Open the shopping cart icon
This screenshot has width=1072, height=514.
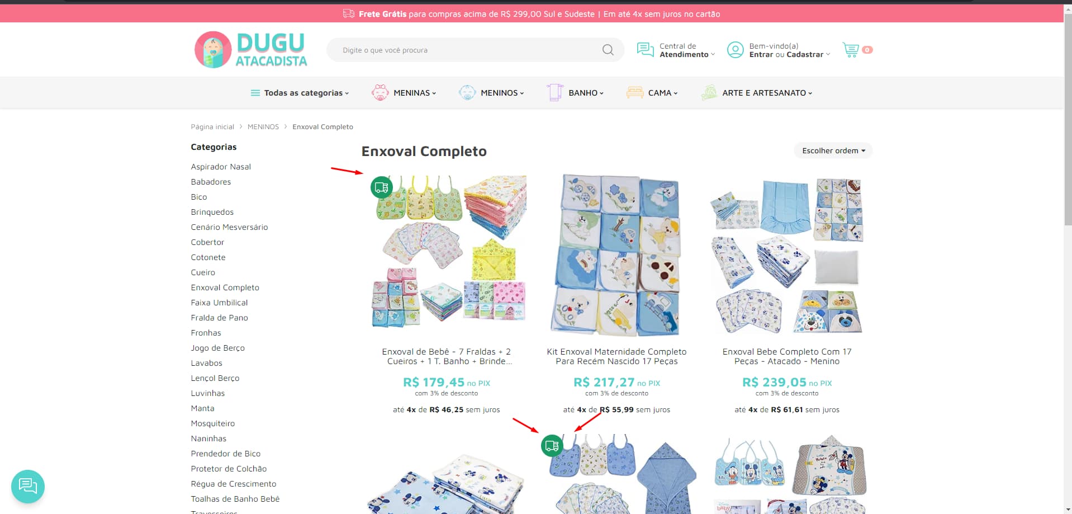click(851, 50)
